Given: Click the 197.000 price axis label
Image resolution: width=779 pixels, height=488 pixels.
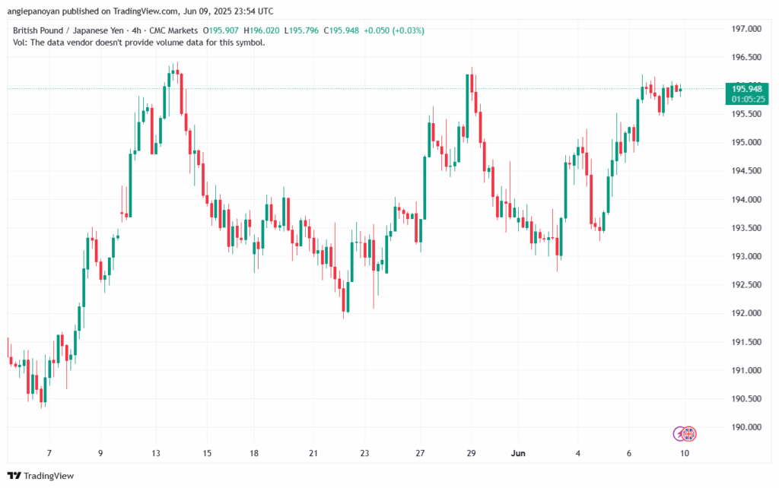Looking at the screenshot, I should 746,29.
